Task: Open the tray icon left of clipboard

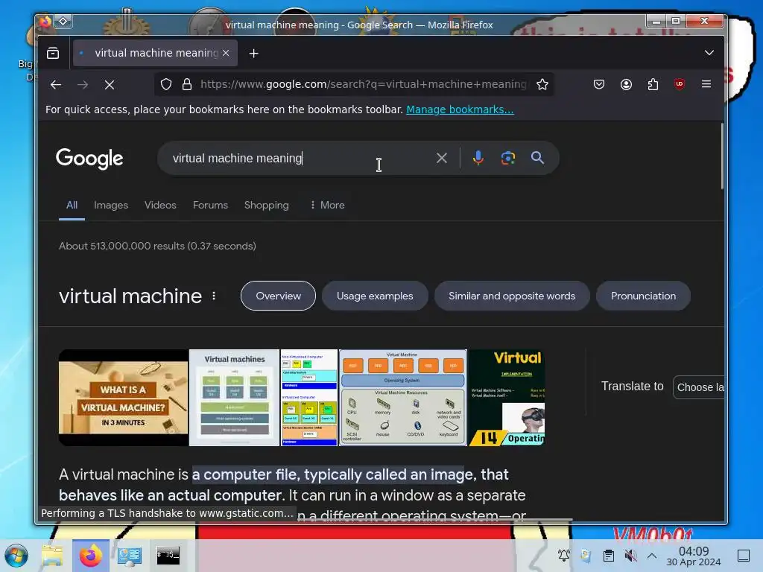Action: pos(586,556)
